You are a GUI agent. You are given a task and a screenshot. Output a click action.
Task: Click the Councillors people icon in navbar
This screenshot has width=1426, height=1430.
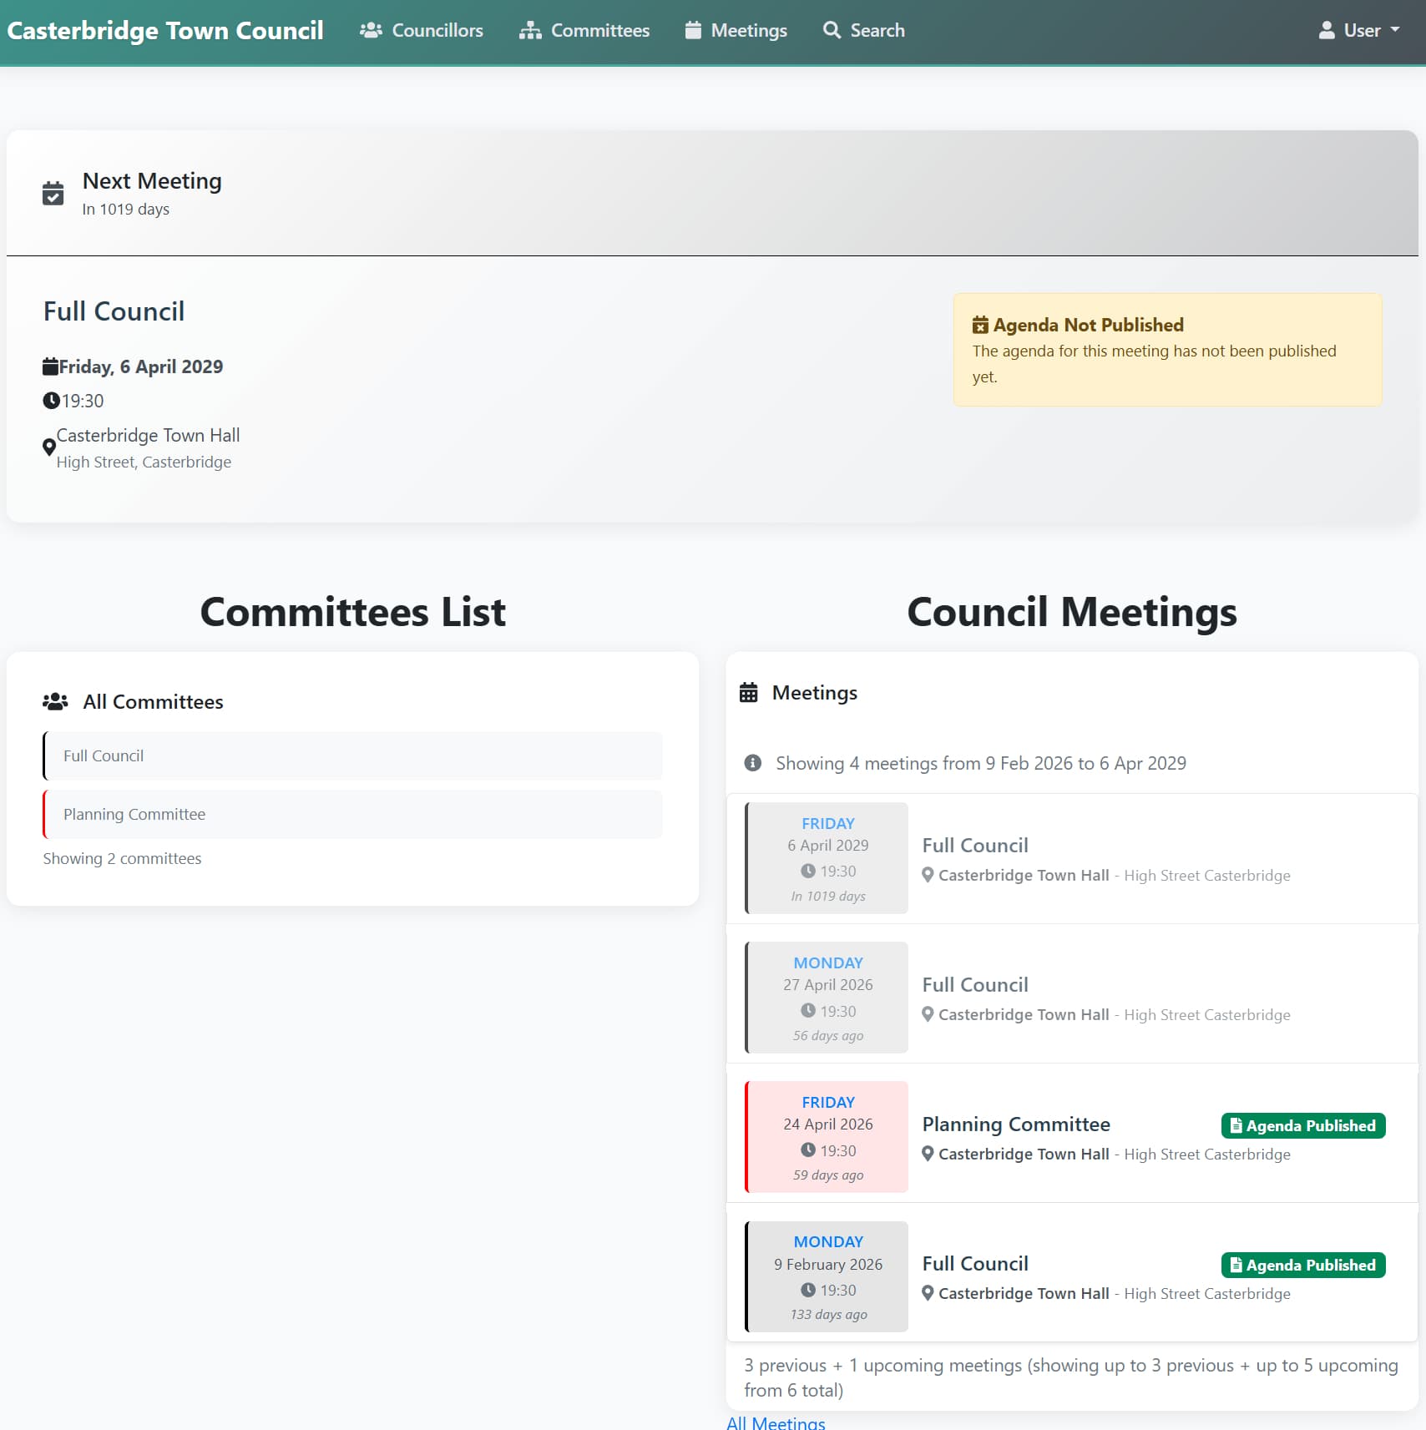click(x=371, y=31)
